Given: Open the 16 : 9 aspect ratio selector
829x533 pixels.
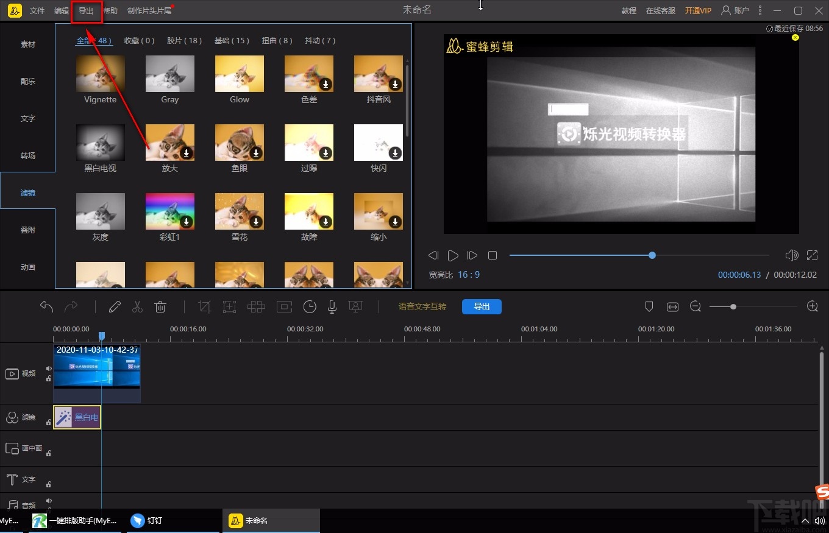Looking at the screenshot, I should (x=469, y=275).
